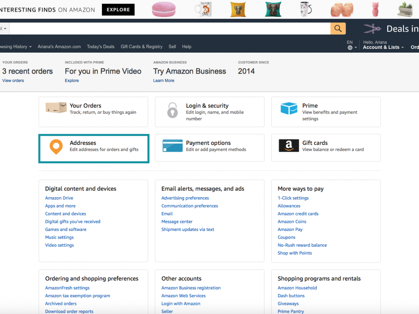Open the Account & Lists dropdown
The width and height of the screenshot is (419, 314).
click(x=383, y=47)
